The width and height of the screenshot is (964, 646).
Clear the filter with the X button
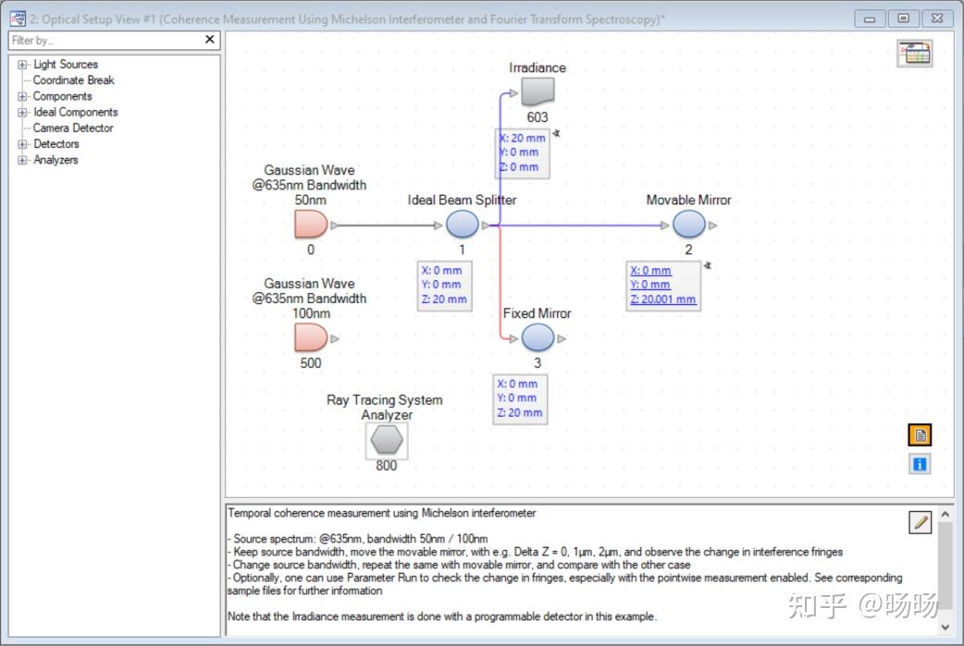point(210,40)
